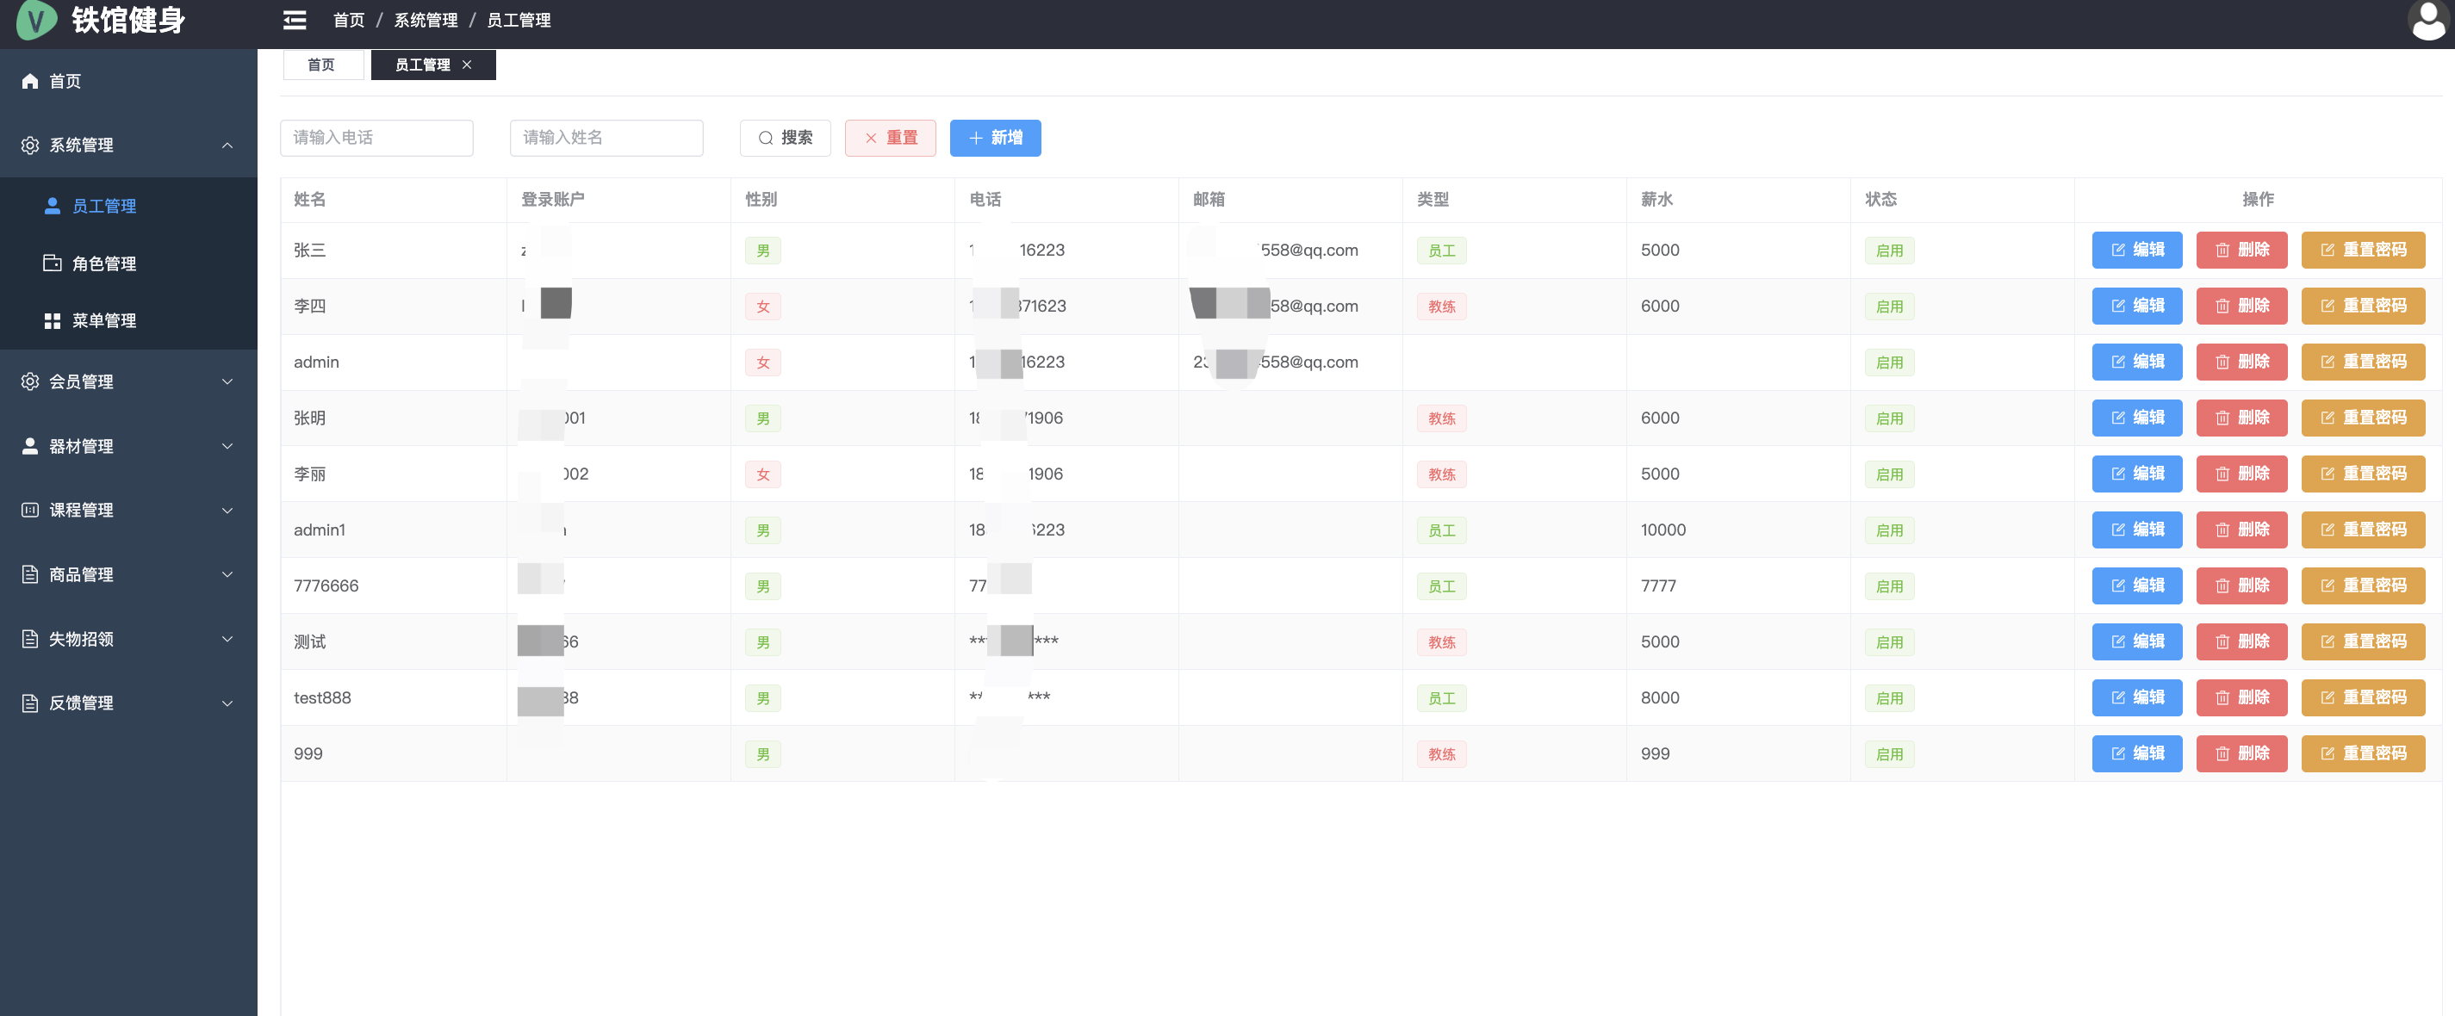Image resolution: width=2455 pixels, height=1016 pixels.
Task: Click the sidebar collapse hamburger icon
Action: pyautogui.click(x=295, y=20)
